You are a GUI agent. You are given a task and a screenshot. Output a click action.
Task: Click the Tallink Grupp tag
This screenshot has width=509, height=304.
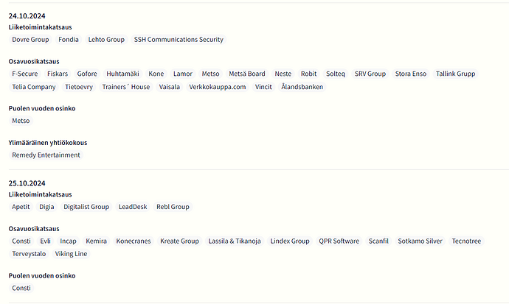tap(455, 74)
